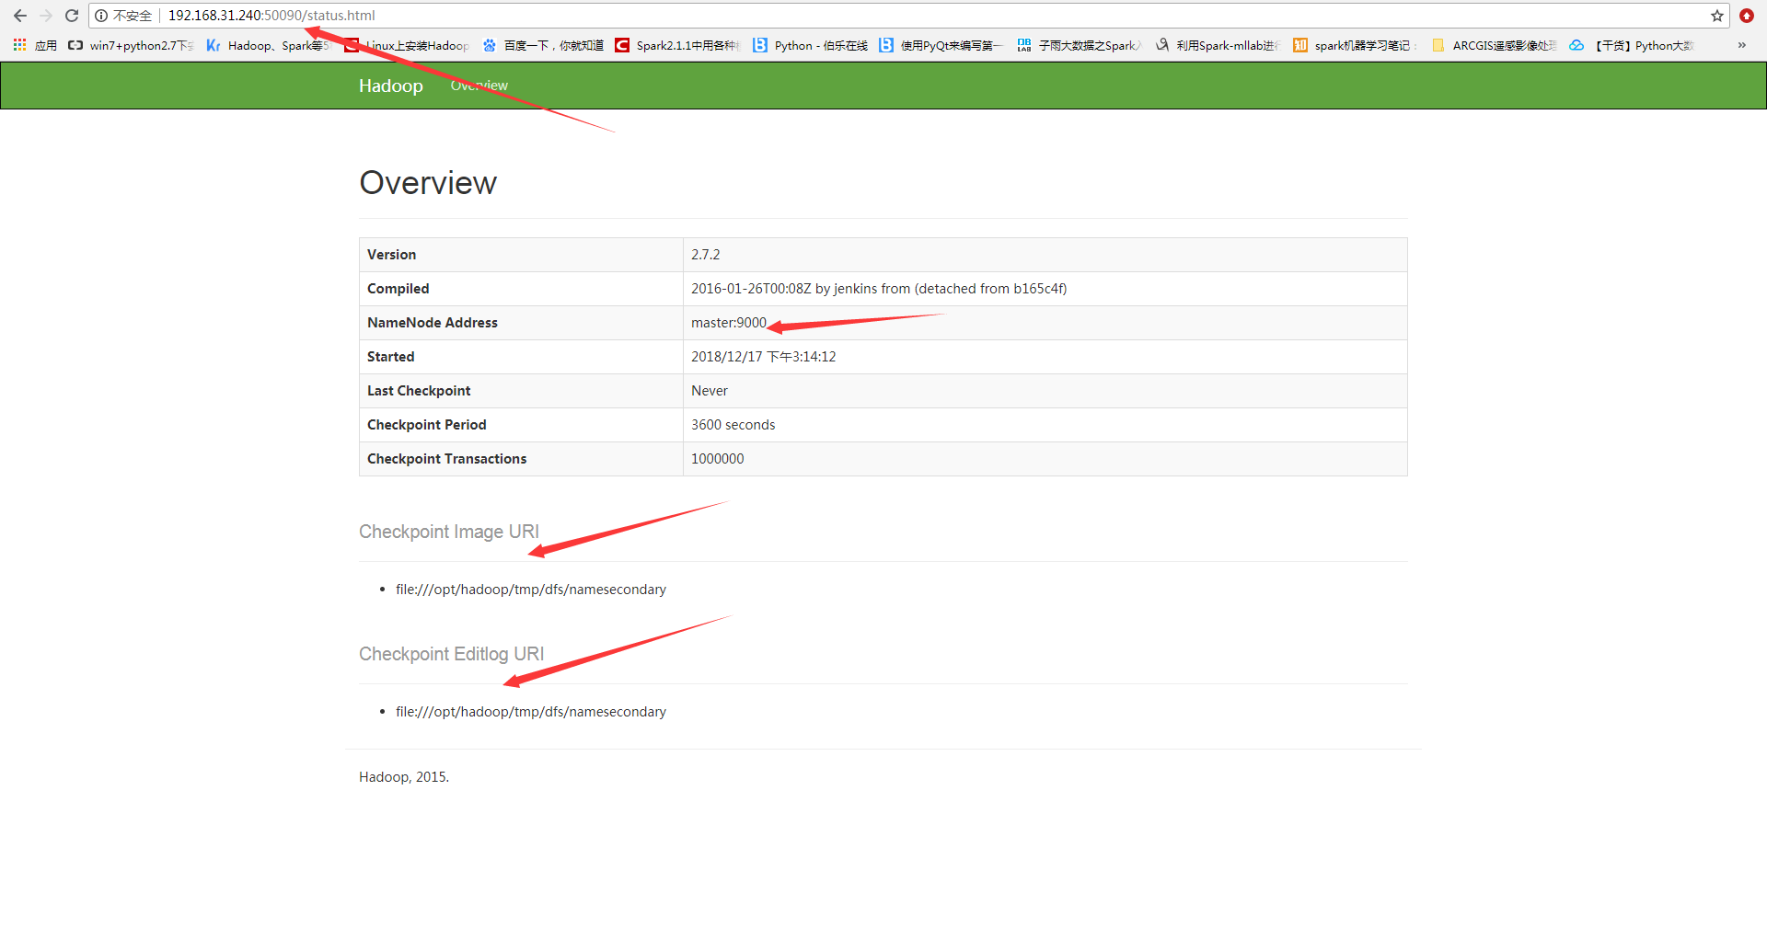1767x928 pixels.
Task: Open site info icon next to 不安全
Action: tap(101, 16)
